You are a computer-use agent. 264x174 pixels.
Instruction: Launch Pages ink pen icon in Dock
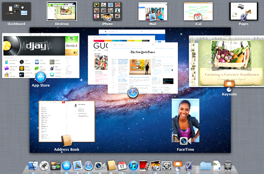[x=189, y=166]
